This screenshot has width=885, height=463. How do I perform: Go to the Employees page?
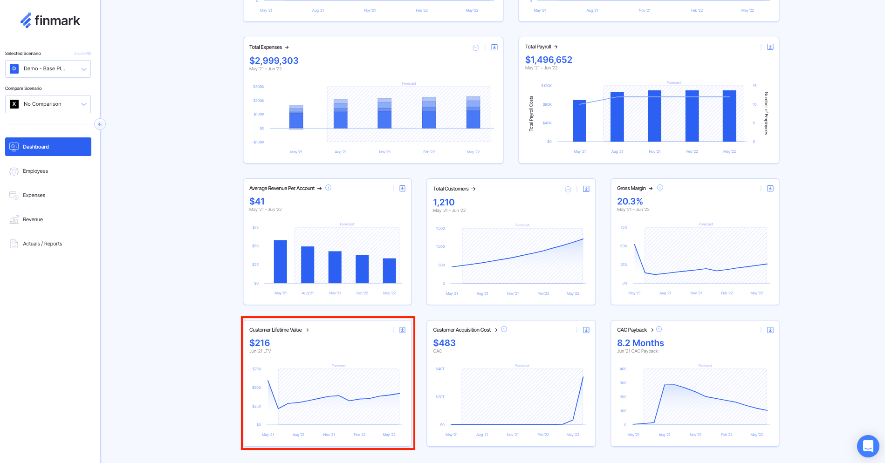pos(35,171)
